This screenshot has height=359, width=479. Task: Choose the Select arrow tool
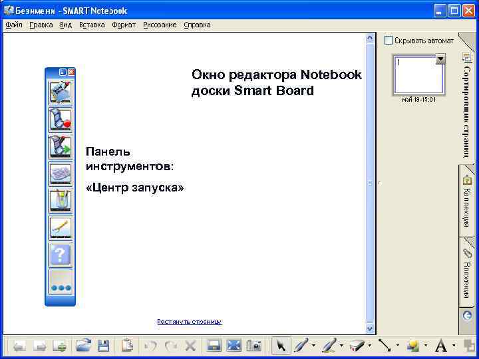click(x=281, y=346)
